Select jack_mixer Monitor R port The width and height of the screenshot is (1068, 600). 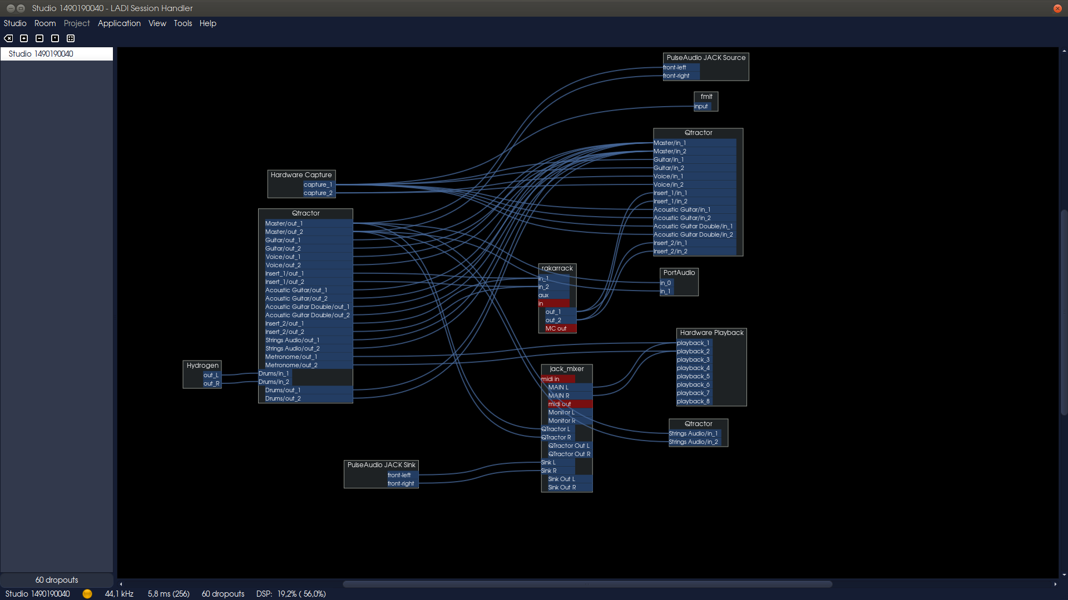[x=570, y=421]
